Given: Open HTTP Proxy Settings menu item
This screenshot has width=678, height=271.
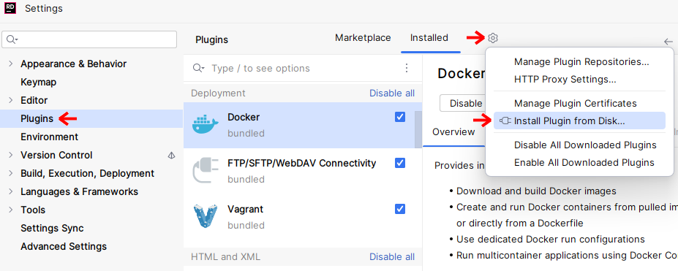Looking at the screenshot, I should pyautogui.click(x=565, y=80).
